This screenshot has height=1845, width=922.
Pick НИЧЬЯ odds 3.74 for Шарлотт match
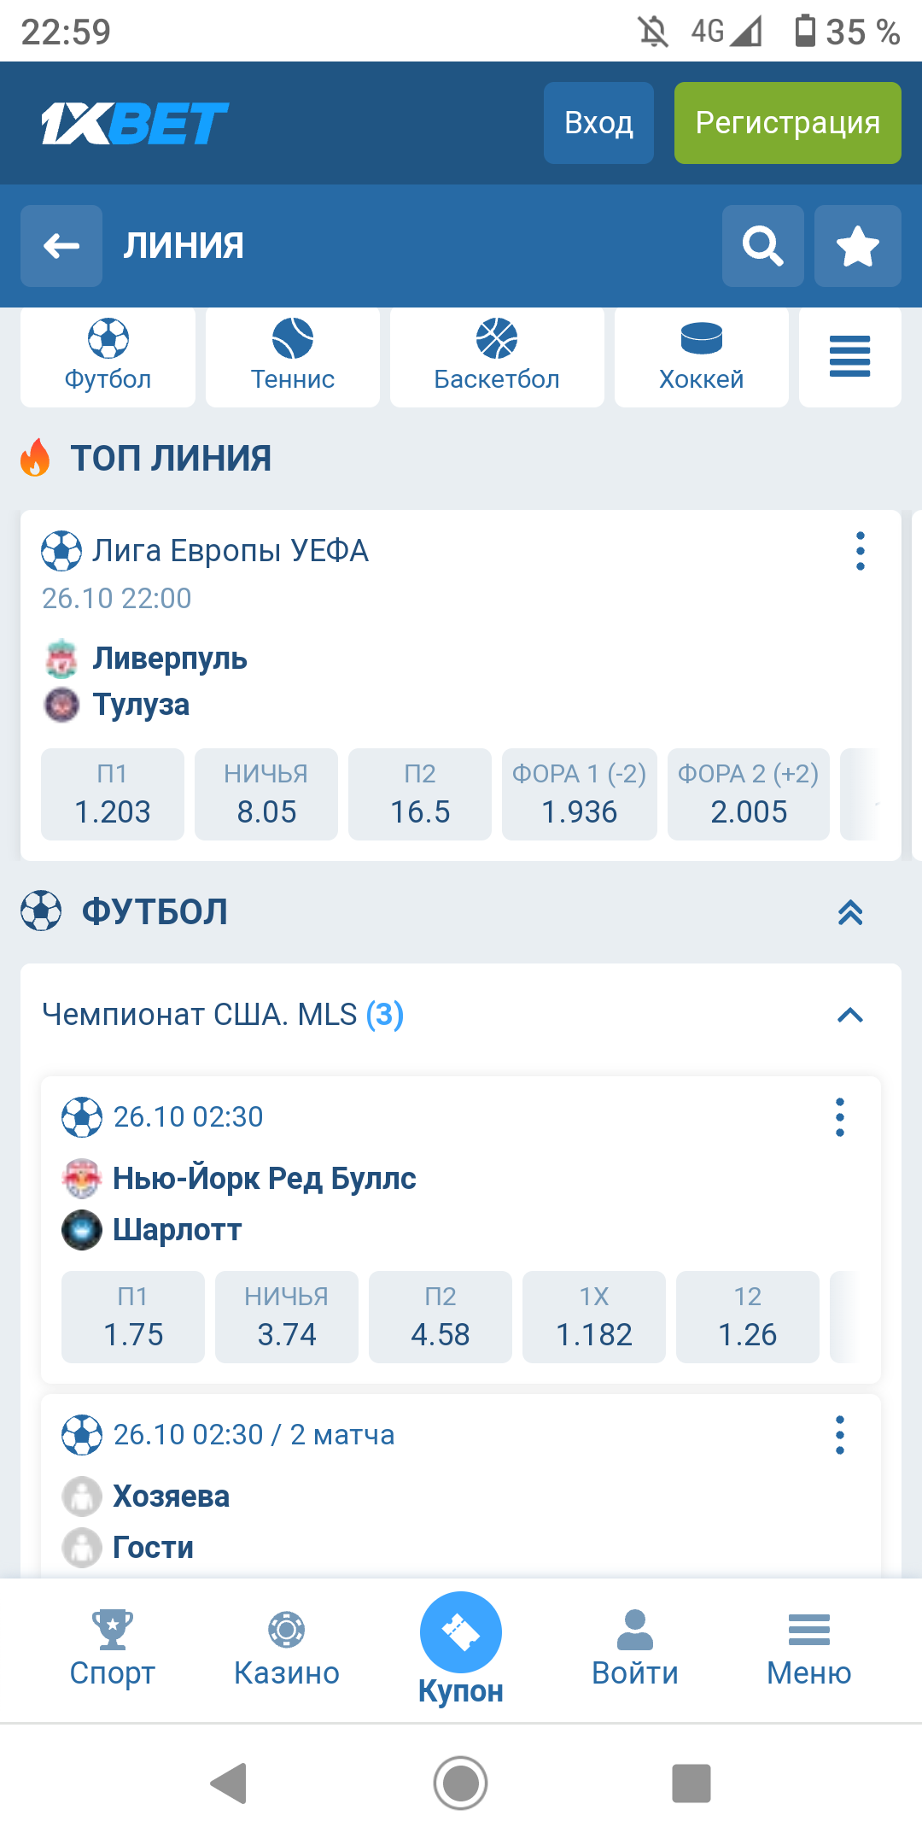tap(287, 1317)
